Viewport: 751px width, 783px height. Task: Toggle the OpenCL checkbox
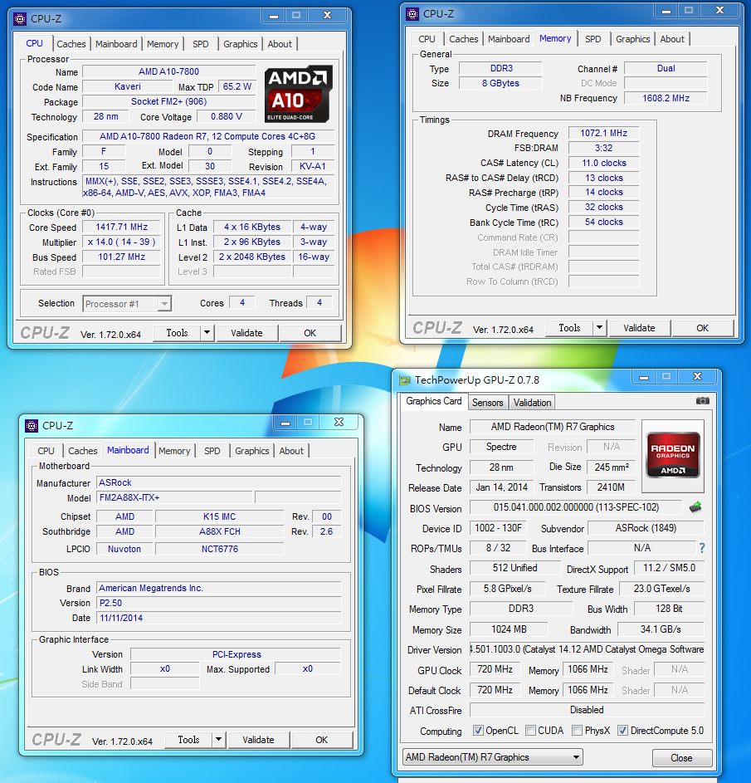coord(478,731)
